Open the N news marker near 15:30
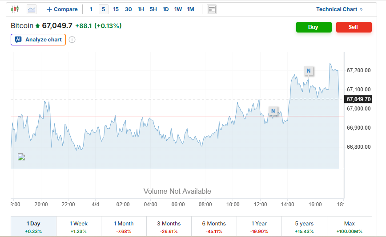 308,70
